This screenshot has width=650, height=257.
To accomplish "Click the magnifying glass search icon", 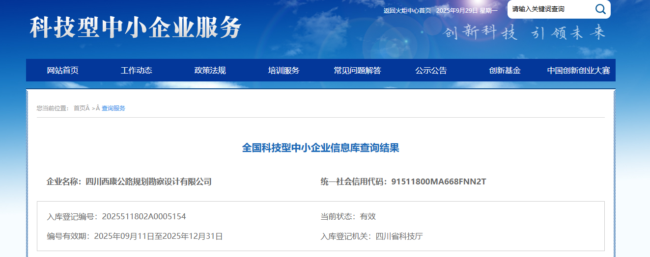I will [600, 9].
